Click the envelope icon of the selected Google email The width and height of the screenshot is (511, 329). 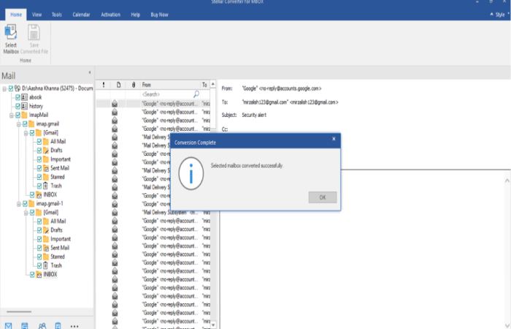tap(115, 104)
